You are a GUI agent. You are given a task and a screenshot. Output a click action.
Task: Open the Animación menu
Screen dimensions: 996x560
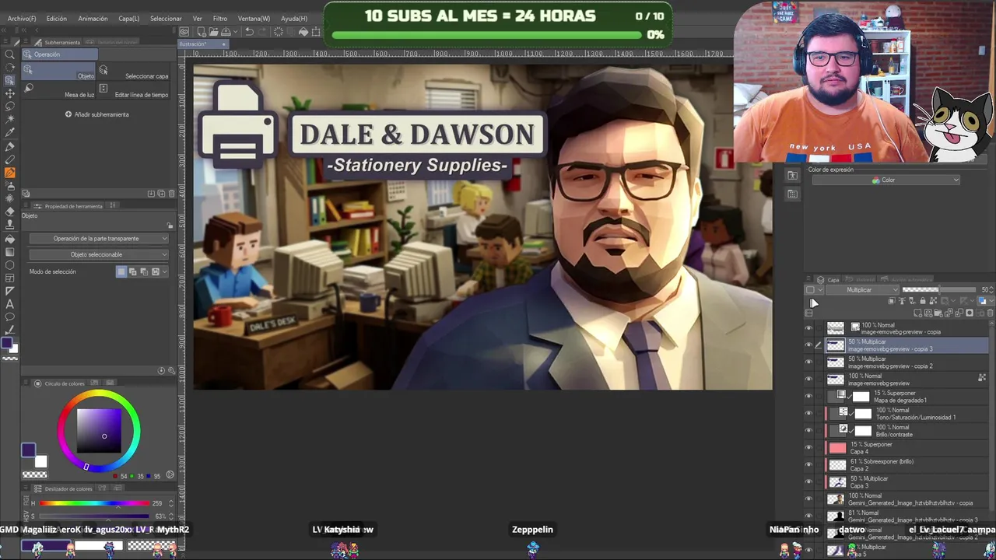(x=93, y=18)
